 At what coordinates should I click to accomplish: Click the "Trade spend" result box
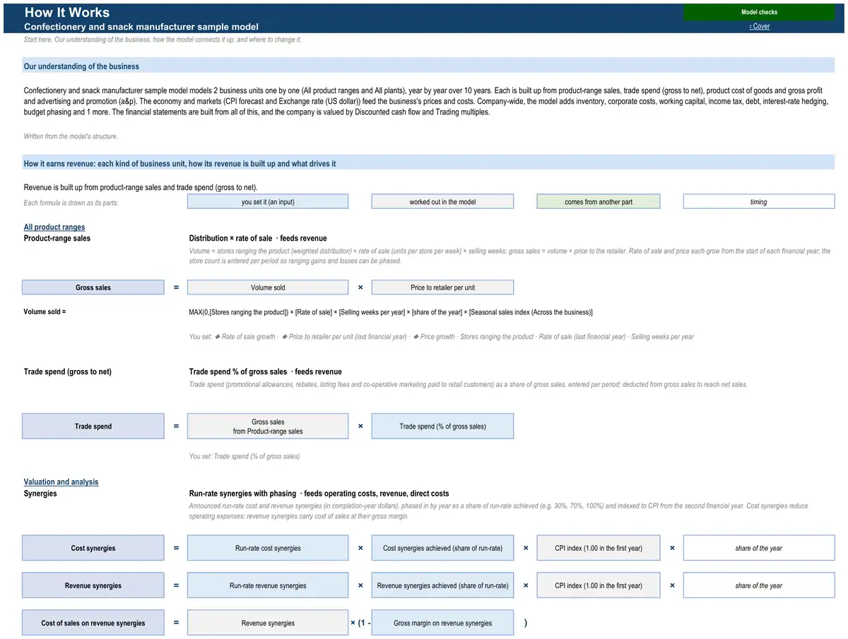click(x=93, y=426)
